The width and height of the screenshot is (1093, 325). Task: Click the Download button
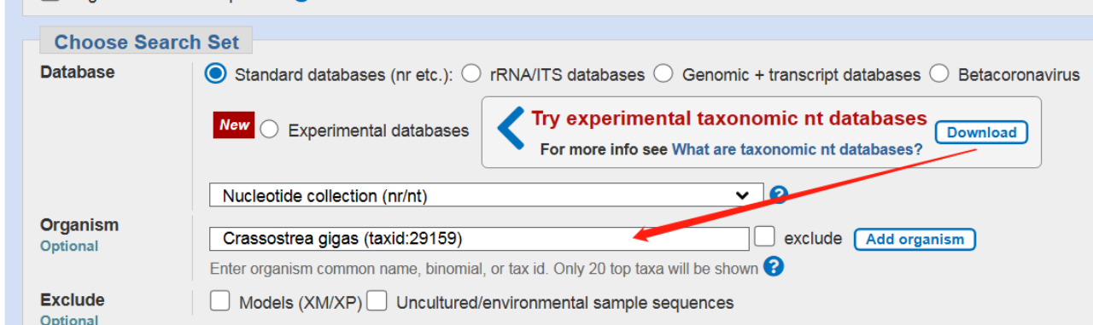(981, 132)
